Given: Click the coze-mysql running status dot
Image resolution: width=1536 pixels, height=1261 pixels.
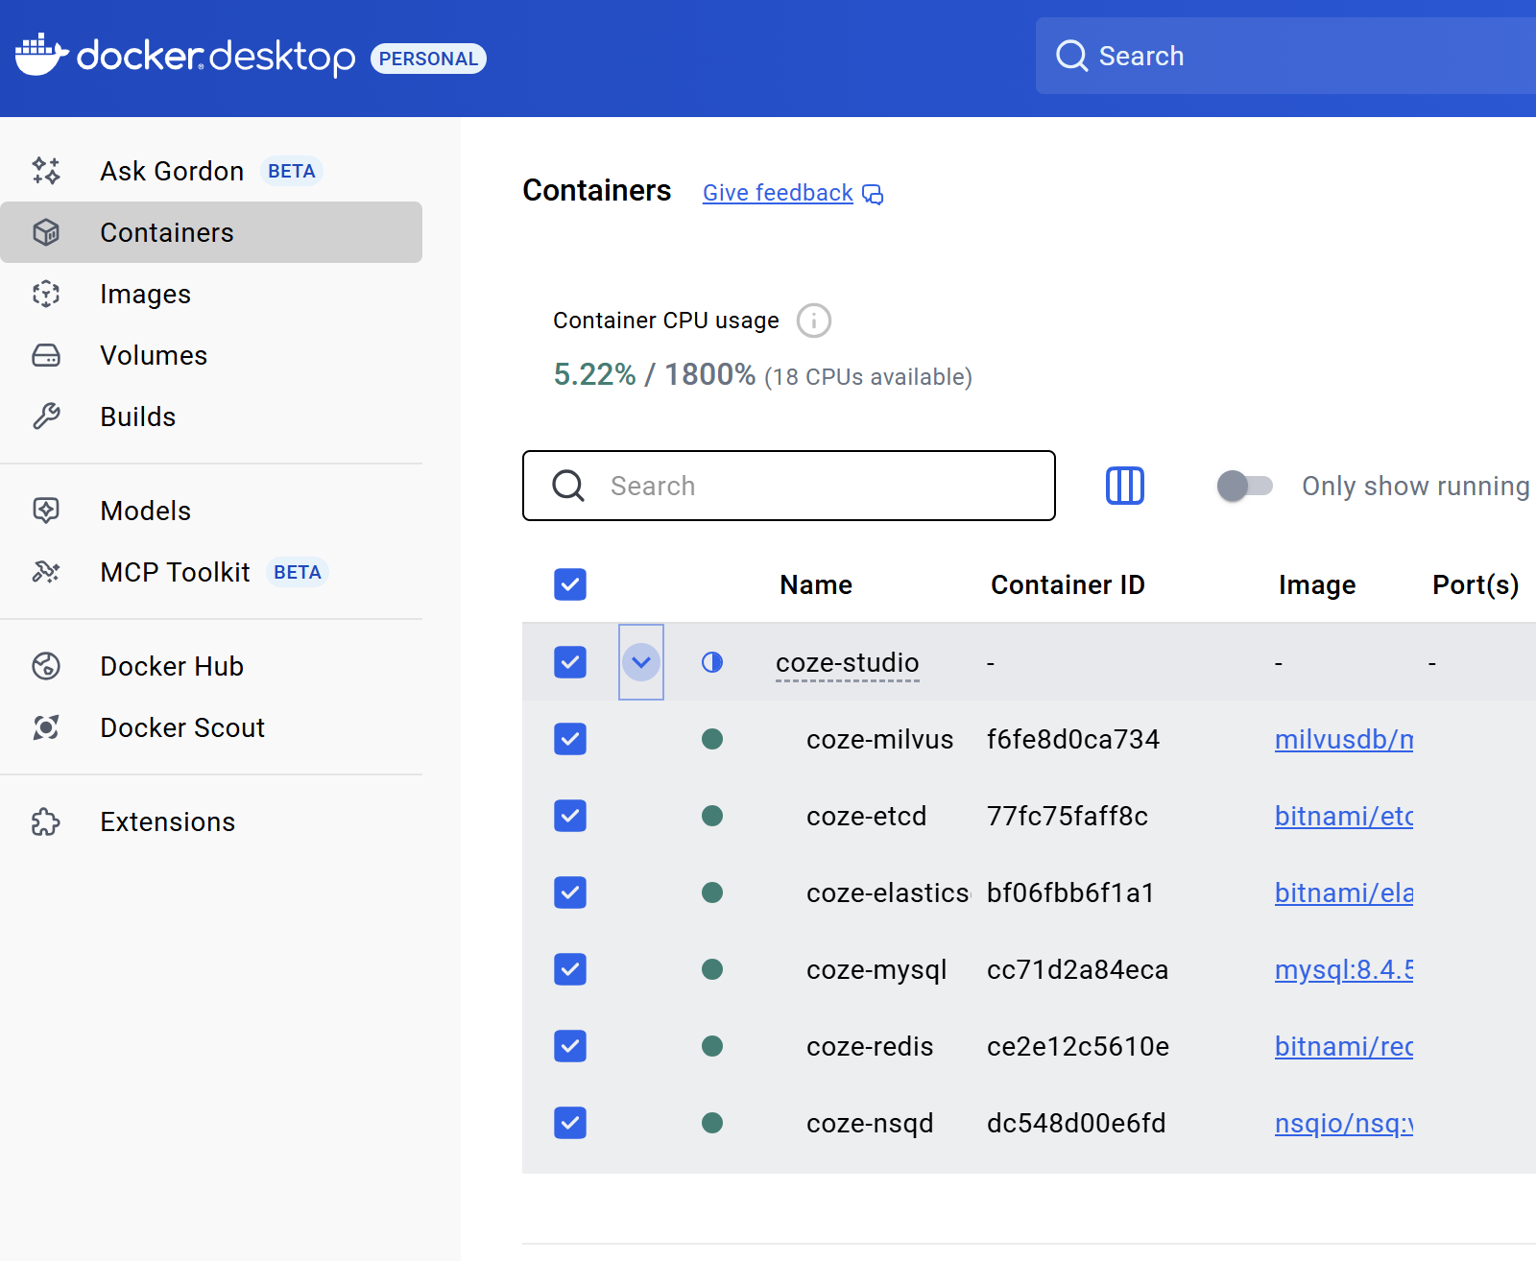Looking at the screenshot, I should (x=712, y=969).
